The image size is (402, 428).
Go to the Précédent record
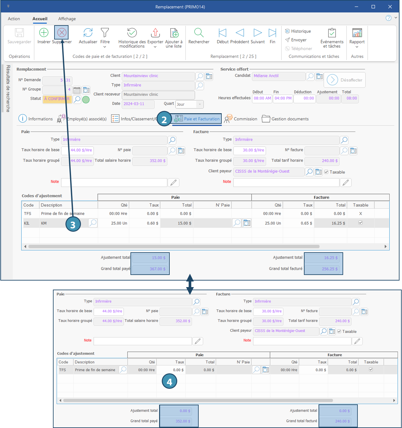(x=240, y=33)
